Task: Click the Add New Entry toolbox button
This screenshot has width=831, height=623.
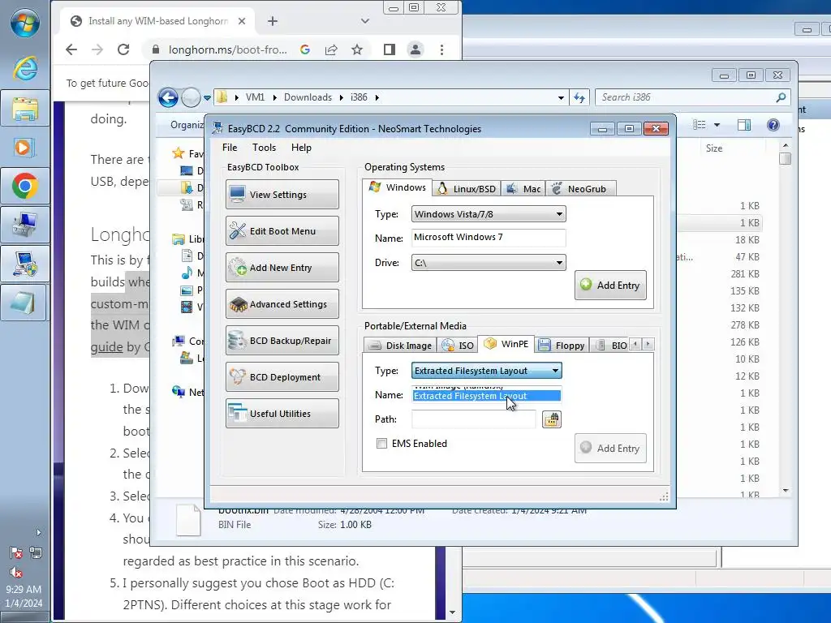Action: tap(282, 267)
